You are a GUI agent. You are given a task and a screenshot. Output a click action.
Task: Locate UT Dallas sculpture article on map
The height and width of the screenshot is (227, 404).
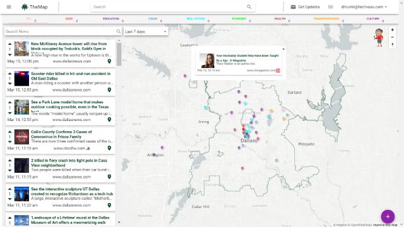(x=109, y=205)
